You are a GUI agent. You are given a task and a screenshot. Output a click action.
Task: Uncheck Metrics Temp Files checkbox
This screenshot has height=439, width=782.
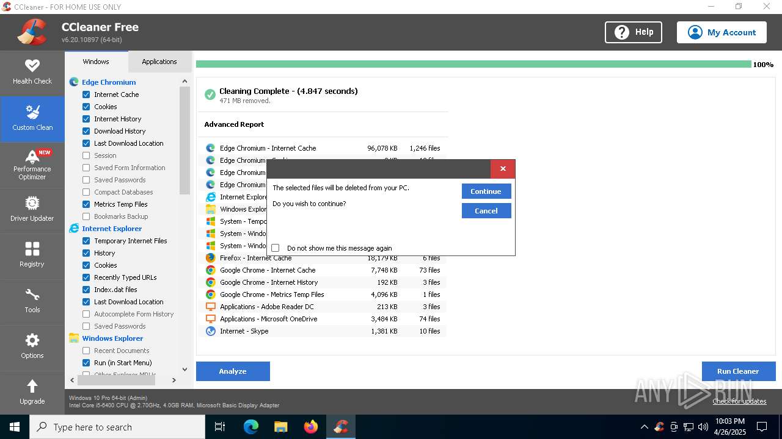point(86,204)
